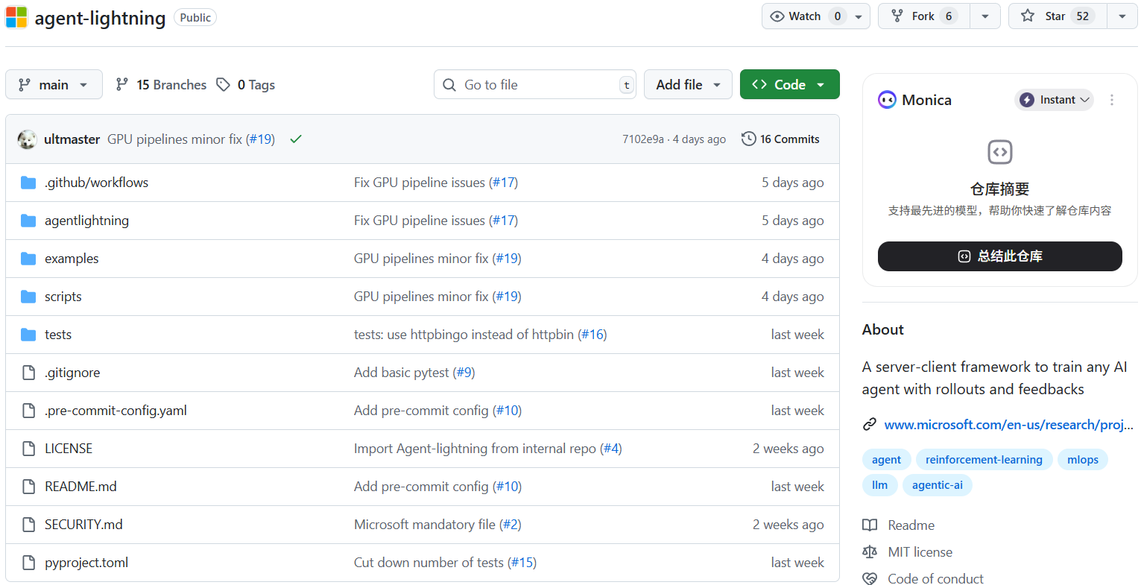Click the agent-lightning repository title
The width and height of the screenshot is (1141, 585).
tap(100, 18)
